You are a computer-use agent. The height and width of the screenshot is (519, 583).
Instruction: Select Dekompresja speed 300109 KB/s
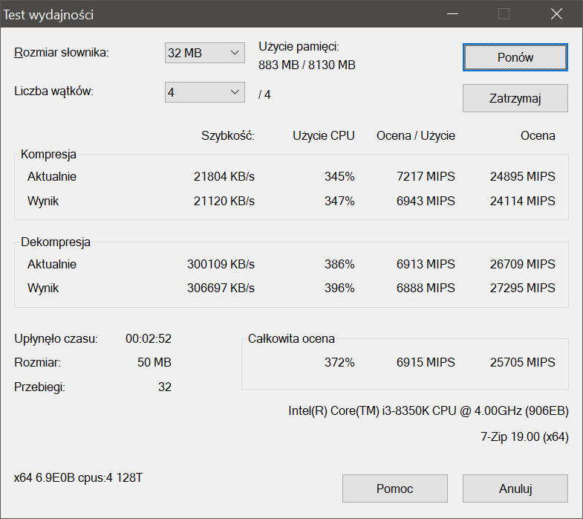(221, 265)
